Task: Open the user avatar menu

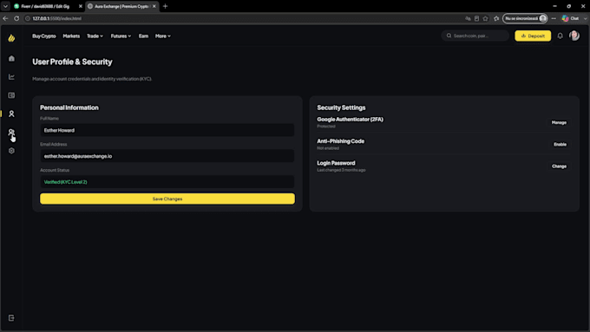Action: pyautogui.click(x=574, y=36)
